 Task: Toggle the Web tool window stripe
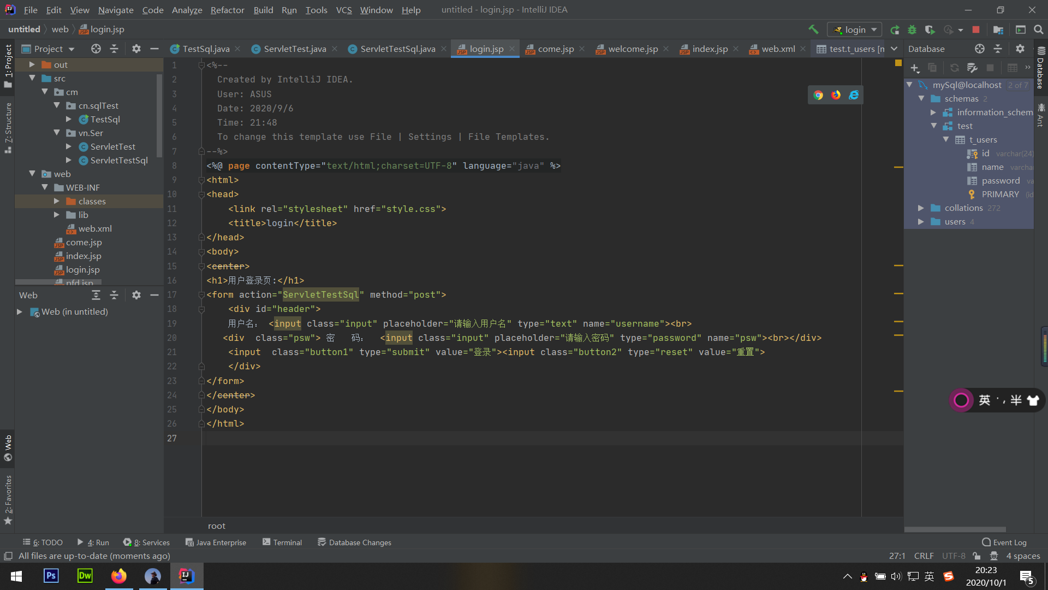(8, 448)
